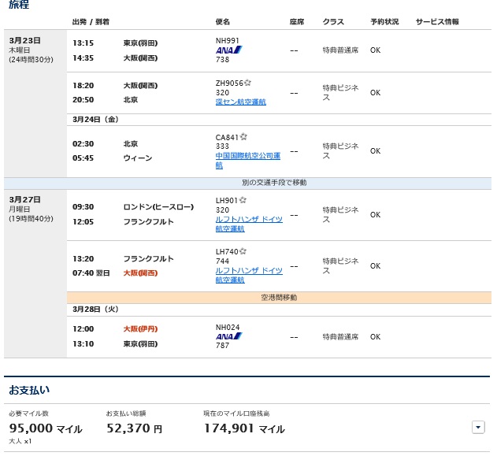Click 特典普通席 class on NH024 row
Screen dimensions: 497x456
point(340,337)
